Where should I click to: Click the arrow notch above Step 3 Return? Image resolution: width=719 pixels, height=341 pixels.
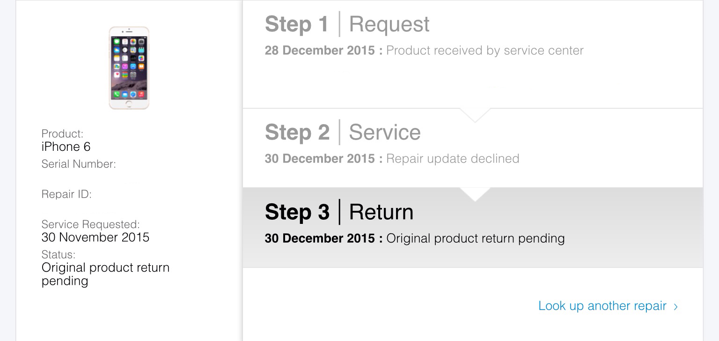[475, 194]
